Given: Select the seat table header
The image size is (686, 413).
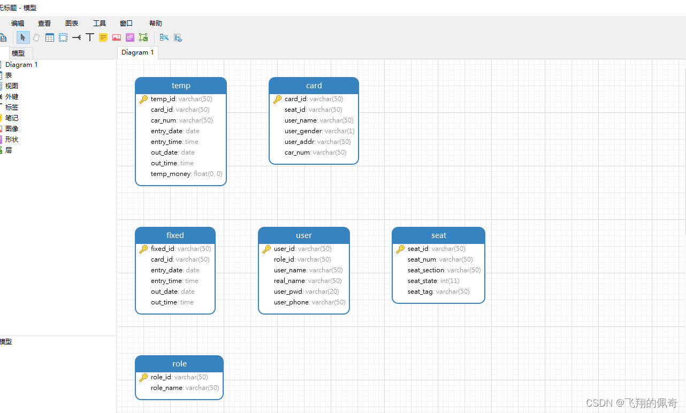Looking at the screenshot, I should (x=439, y=235).
